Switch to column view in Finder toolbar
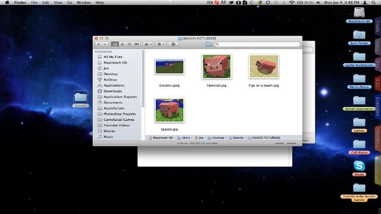This screenshot has height=214, width=381. 129,44
